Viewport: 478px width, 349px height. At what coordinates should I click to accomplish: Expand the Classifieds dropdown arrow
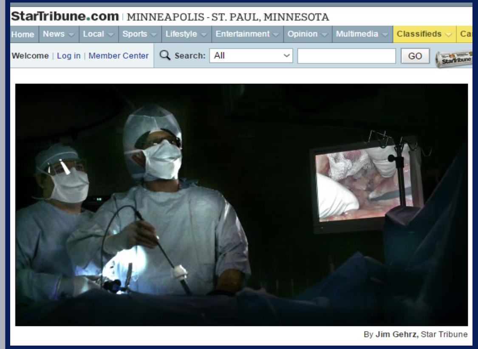(x=448, y=35)
